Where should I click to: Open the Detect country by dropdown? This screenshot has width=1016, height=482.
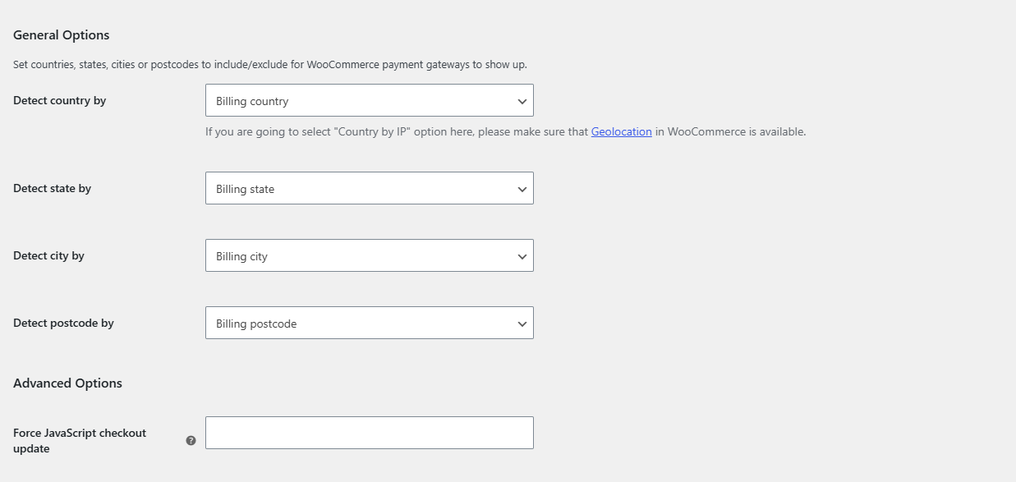click(x=370, y=100)
